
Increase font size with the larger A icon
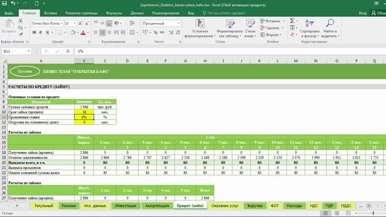[80, 24]
